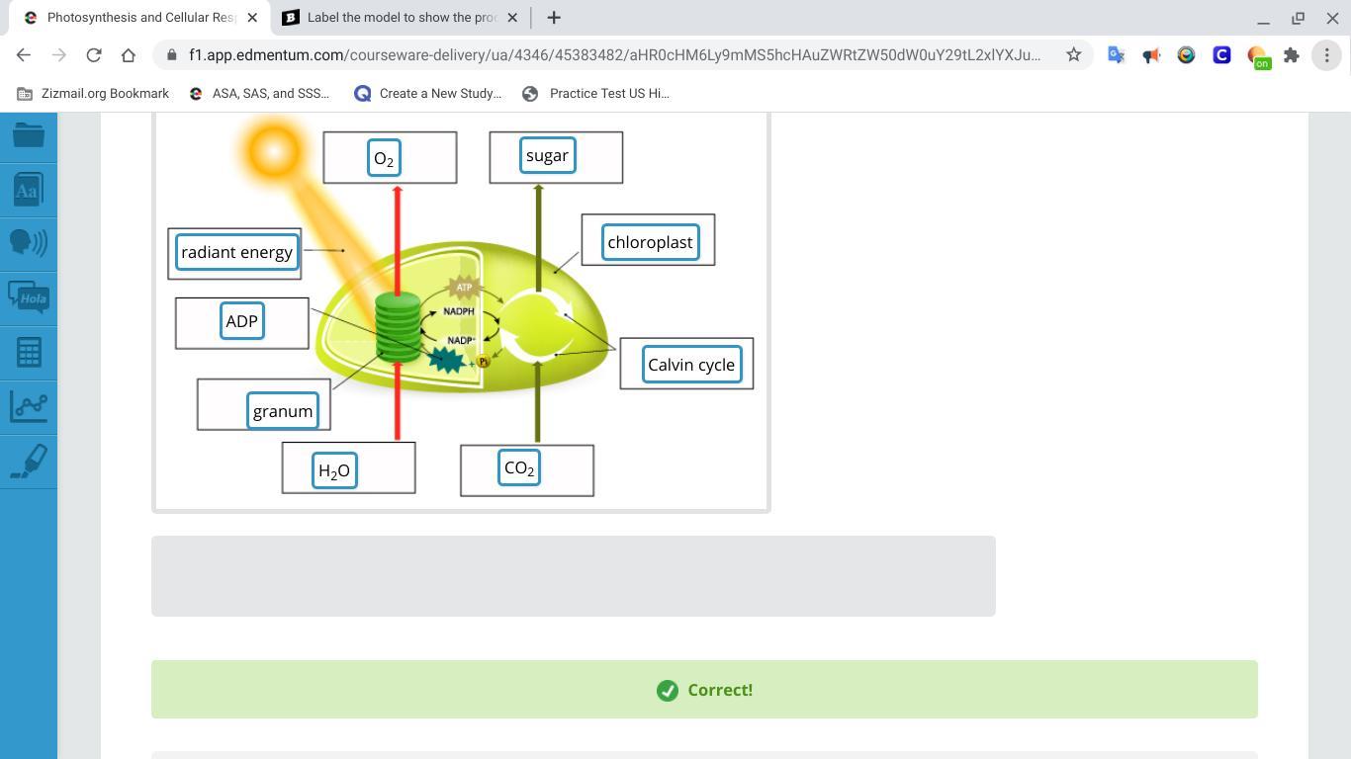The image size is (1351, 759).
Task: Open the blue C extension
Action: (x=1221, y=55)
